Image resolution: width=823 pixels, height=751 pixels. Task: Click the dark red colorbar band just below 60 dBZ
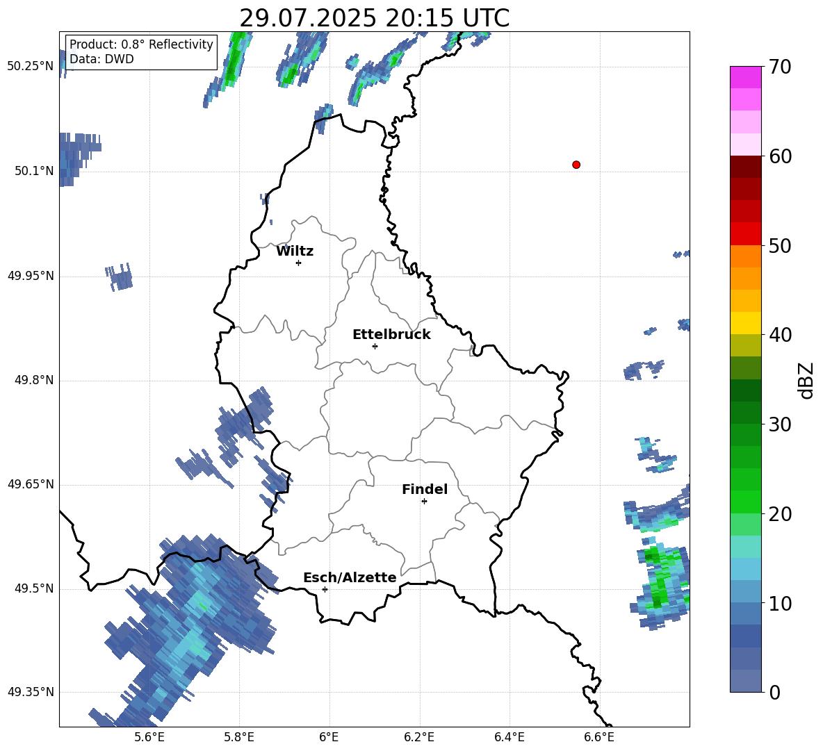click(x=746, y=167)
